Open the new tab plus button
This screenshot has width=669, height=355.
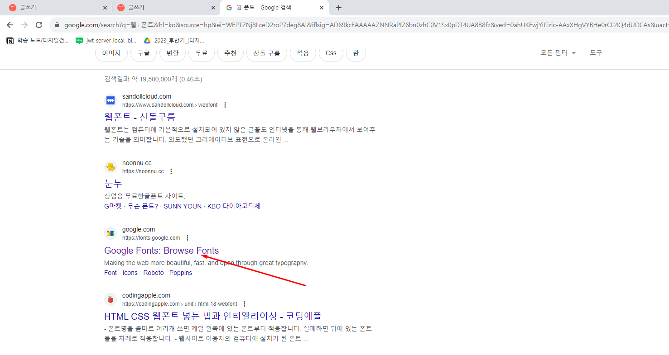point(339,8)
